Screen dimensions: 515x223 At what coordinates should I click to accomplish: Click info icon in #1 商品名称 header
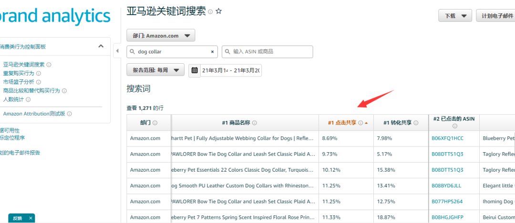pyautogui.click(x=255, y=123)
